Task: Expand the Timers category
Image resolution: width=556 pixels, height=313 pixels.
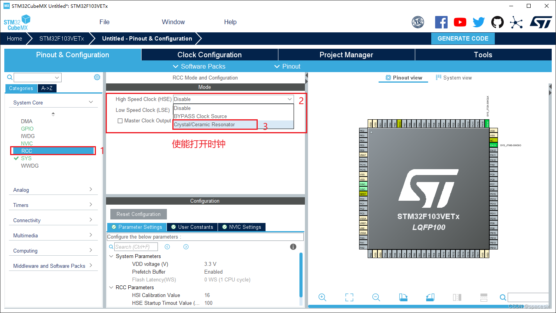Action: 53,205
